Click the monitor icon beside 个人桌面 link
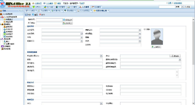Image resolution: width=195 pixels, height=105 pixels. click(44, 3)
